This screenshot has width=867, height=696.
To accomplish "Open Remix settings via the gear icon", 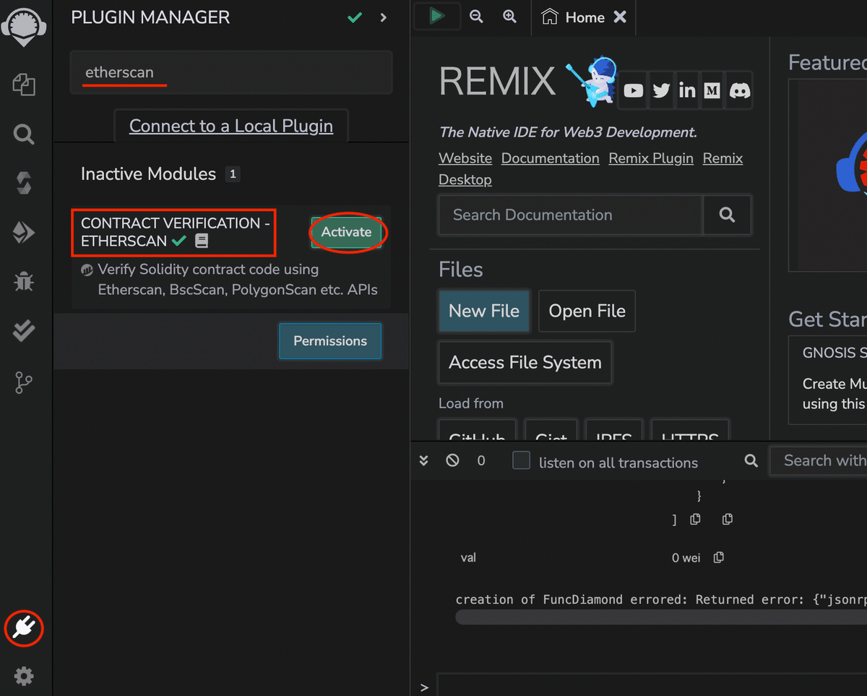I will coord(24,676).
